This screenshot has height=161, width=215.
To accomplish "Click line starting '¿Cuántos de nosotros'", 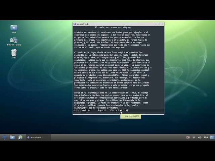I will point(111,33).
